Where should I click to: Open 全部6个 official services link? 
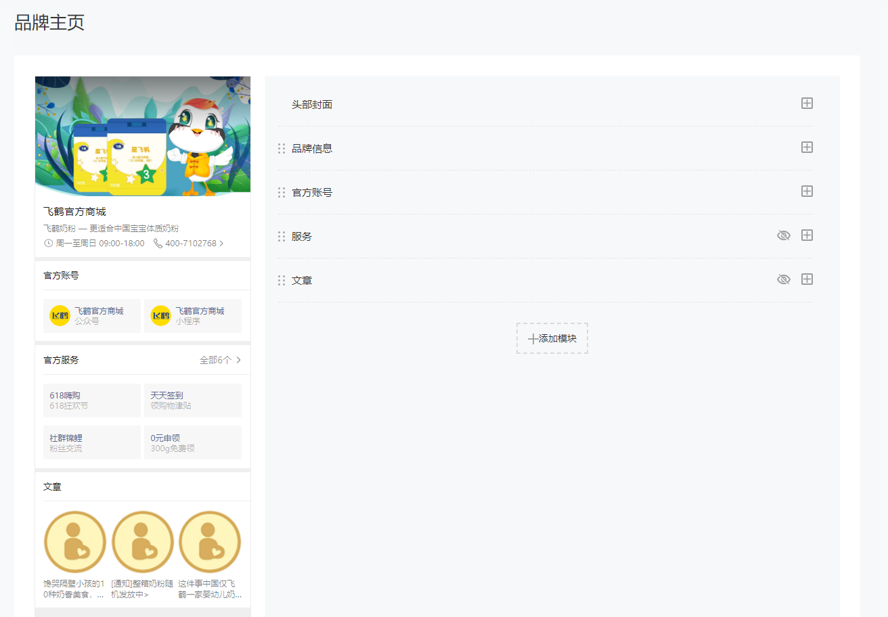[x=221, y=360]
